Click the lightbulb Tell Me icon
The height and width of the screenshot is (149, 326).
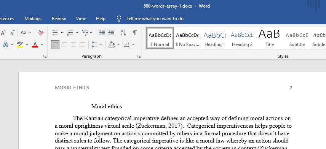[x=119, y=19]
